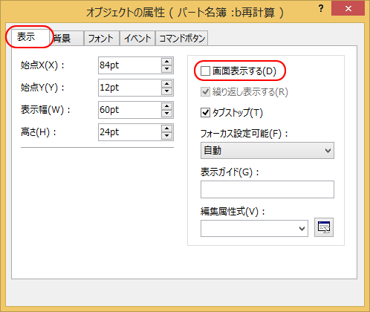This screenshot has height=312, width=370.
Task: Toggle the タブストップ checkbox
Action: 205,113
